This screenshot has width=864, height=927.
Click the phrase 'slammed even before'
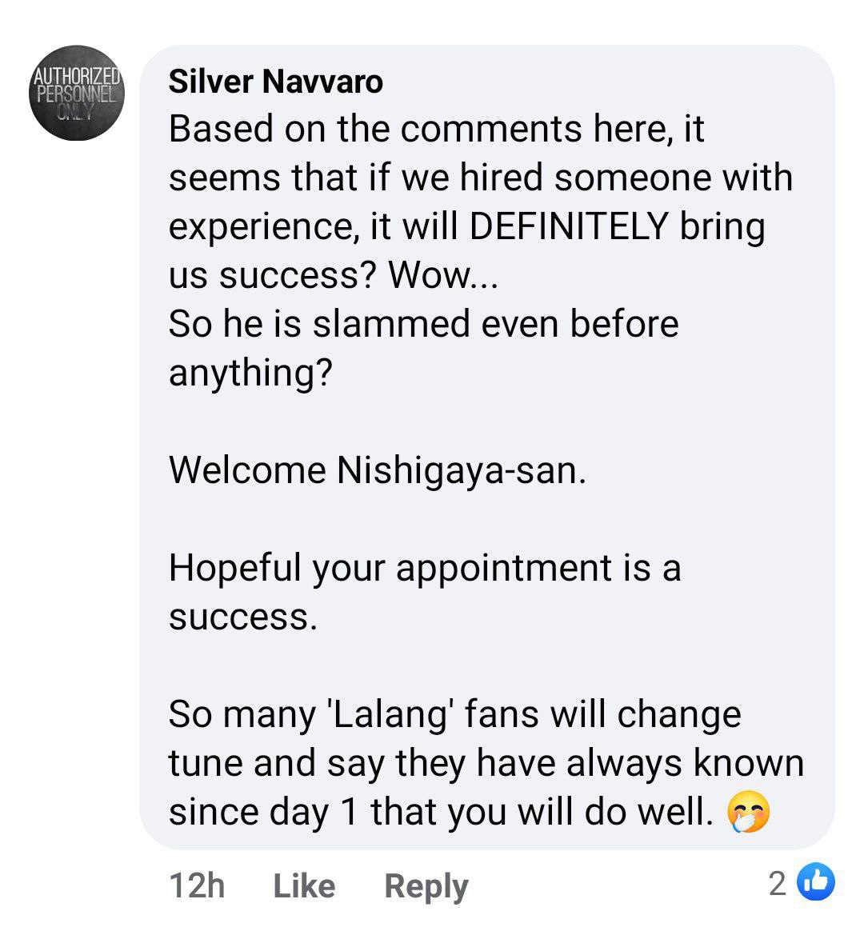(495, 323)
